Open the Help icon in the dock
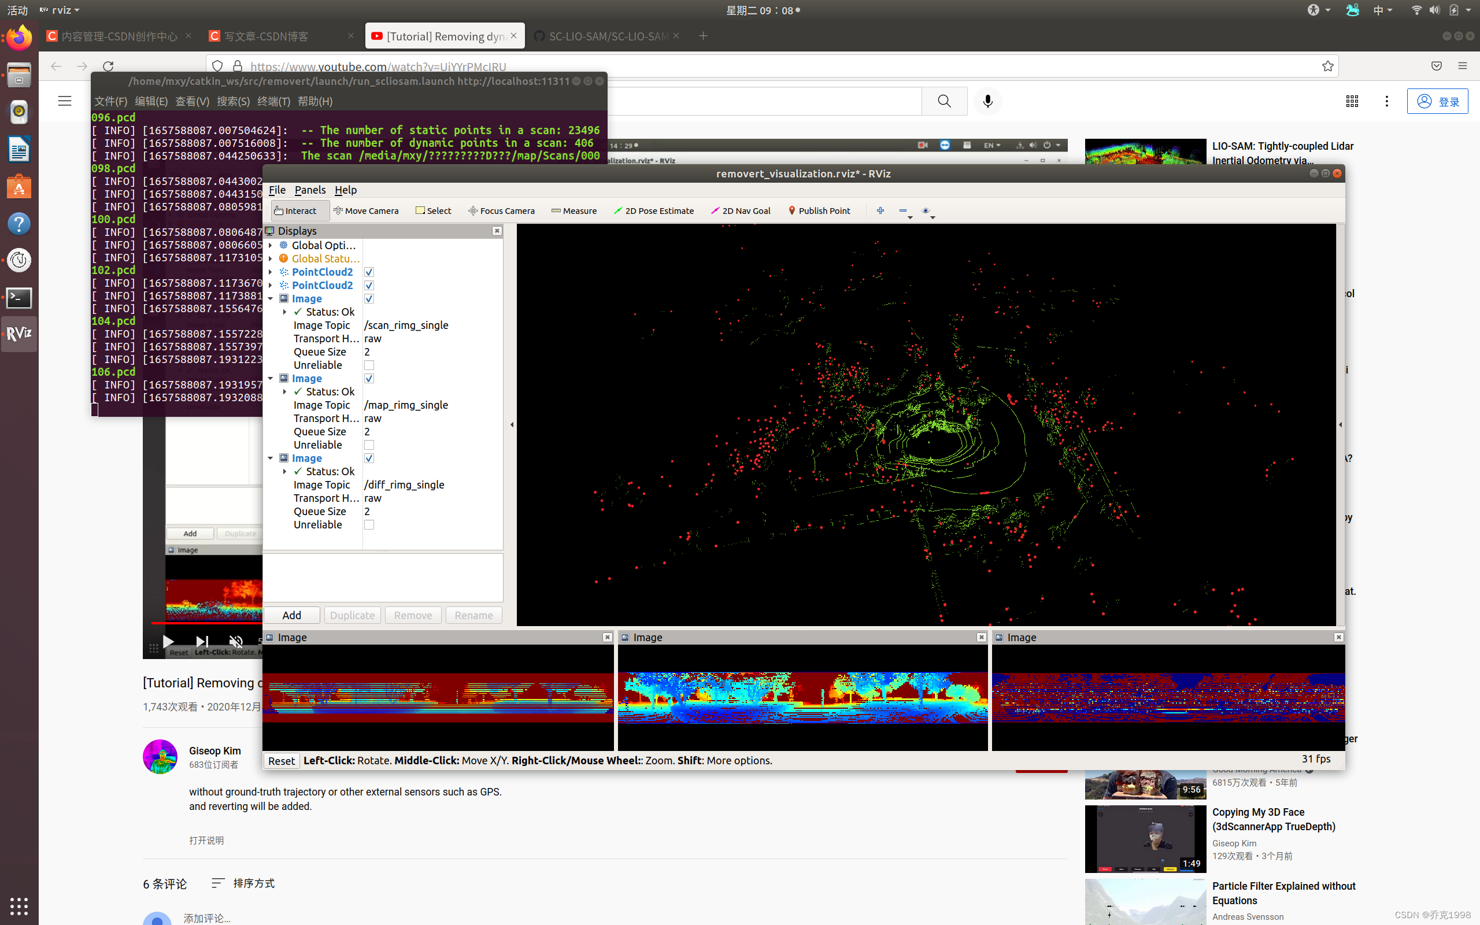This screenshot has width=1480, height=925. tap(19, 224)
